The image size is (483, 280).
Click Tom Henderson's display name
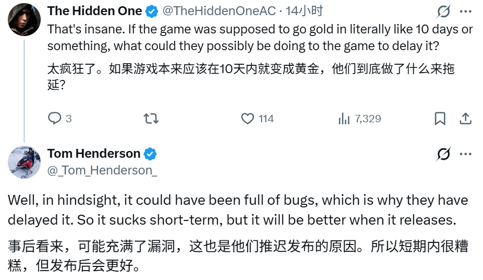[x=94, y=154]
